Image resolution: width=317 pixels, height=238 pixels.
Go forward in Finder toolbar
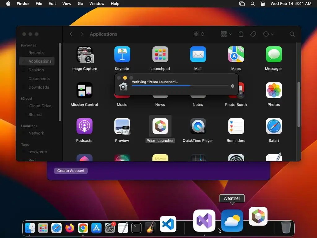[82, 34]
